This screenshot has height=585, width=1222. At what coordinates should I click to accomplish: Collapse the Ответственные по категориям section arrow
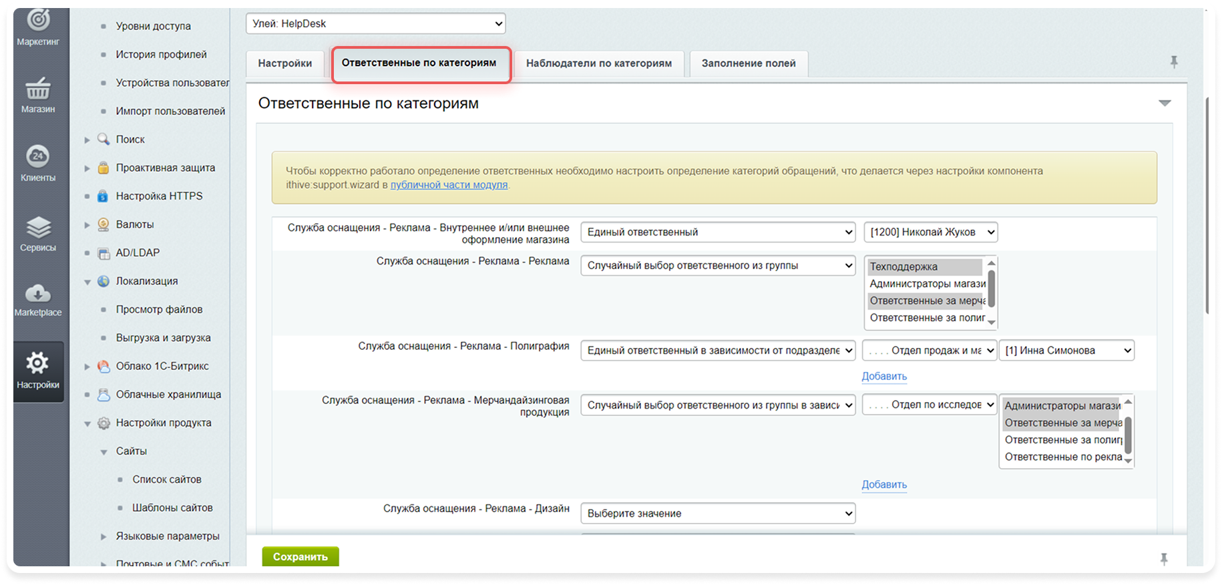point(1165,104)
